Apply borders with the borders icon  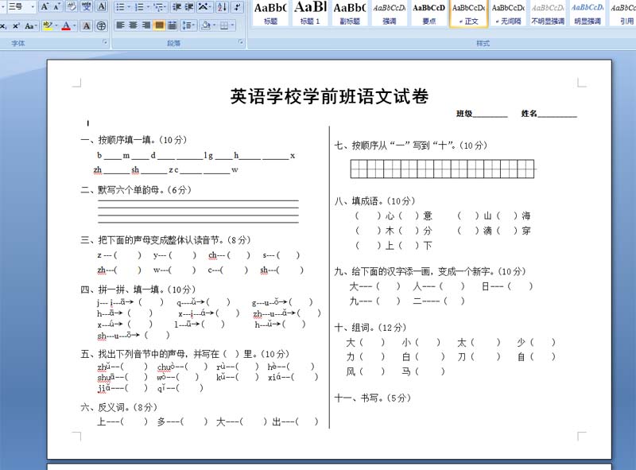pos(224,25)
